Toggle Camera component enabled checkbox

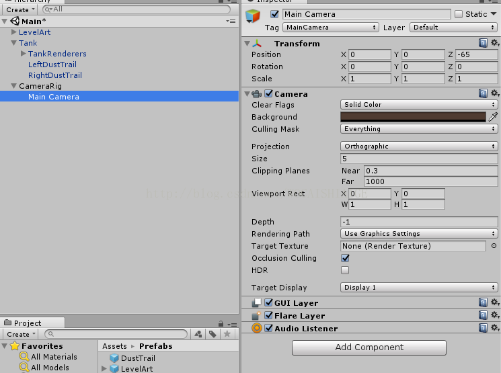tap(269, 93)
